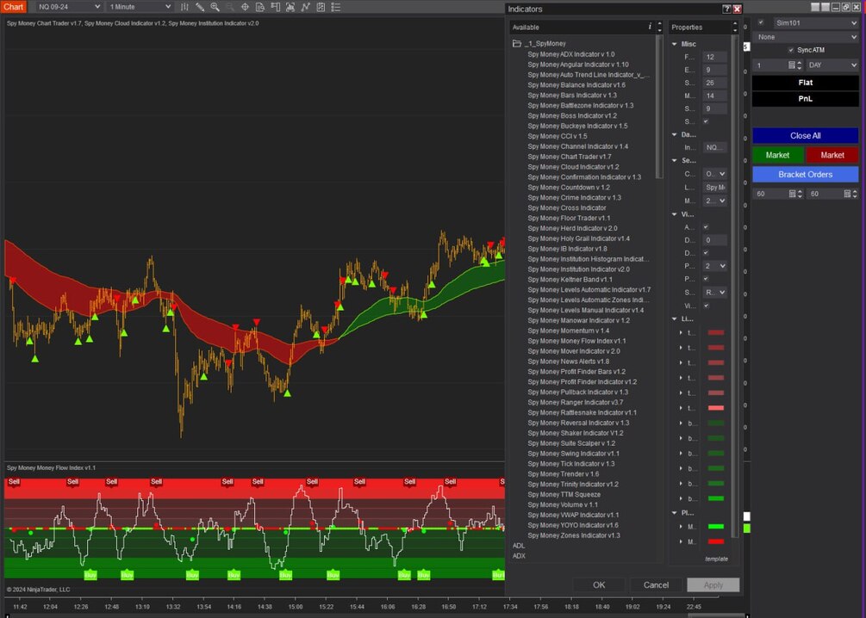The image size is (866, 618).
Task: Open the DAY time-in-force dropdown
Action: click(x=832, y=65)
